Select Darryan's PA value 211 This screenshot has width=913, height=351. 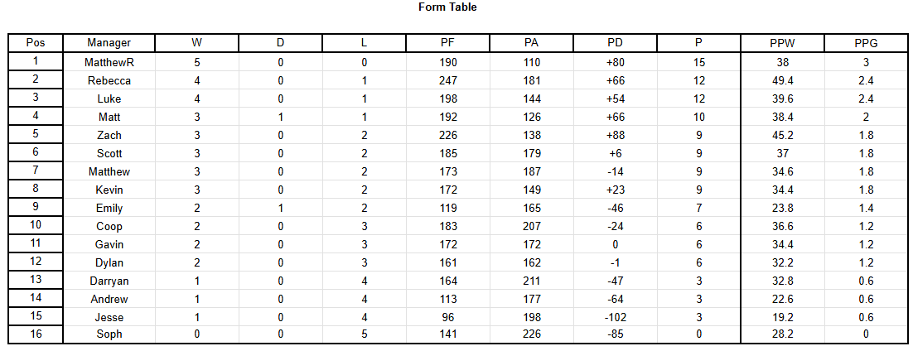click(532, 281)
